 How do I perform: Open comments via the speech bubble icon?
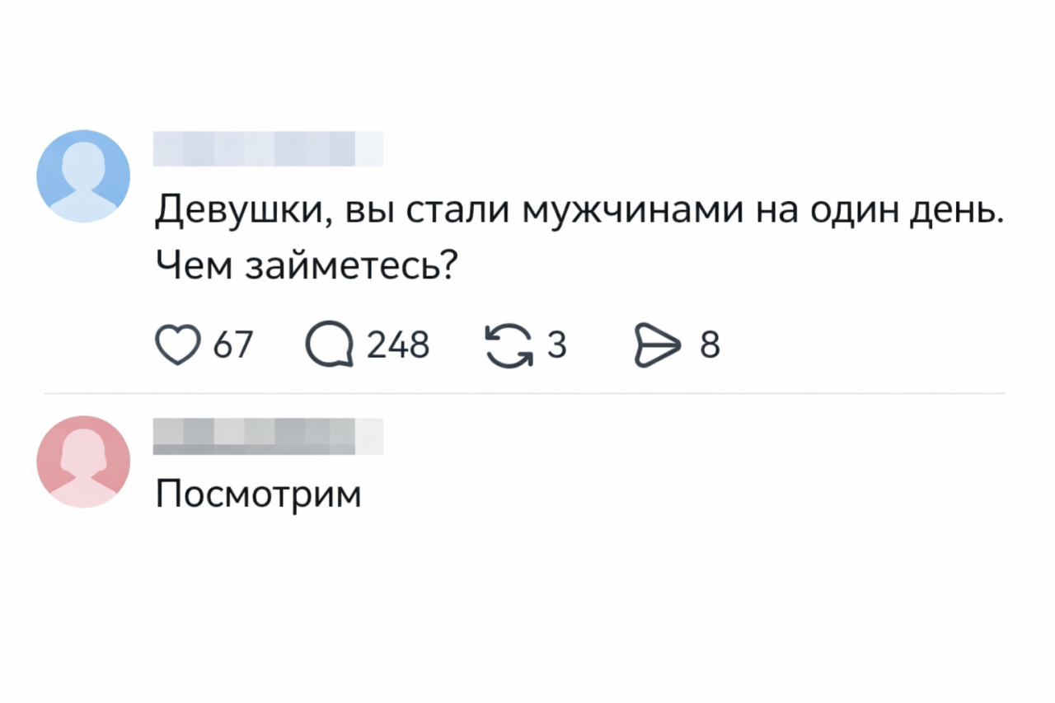click(329, 344)
